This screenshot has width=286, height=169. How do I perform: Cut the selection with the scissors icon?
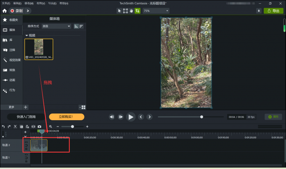coord(15,127)
